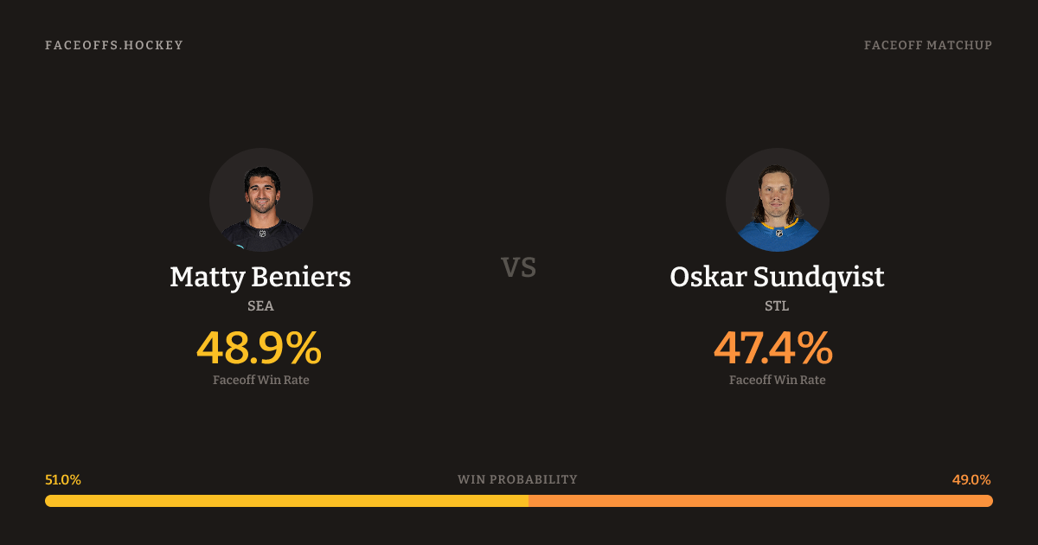Click the FACEOFF MATCHUP header label

click(x=927, y=45)
